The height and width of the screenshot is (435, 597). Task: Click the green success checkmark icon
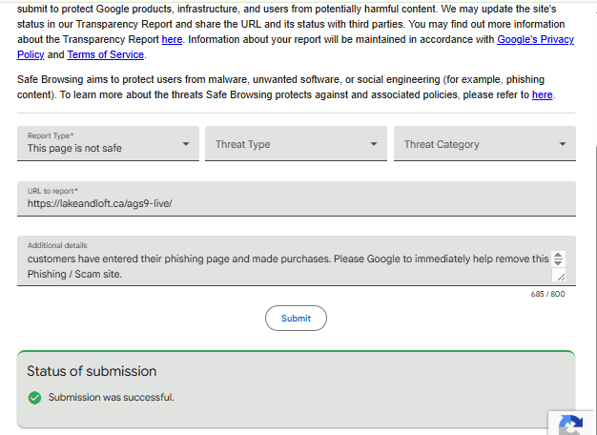pyautogui.click(x=34, y=397)
